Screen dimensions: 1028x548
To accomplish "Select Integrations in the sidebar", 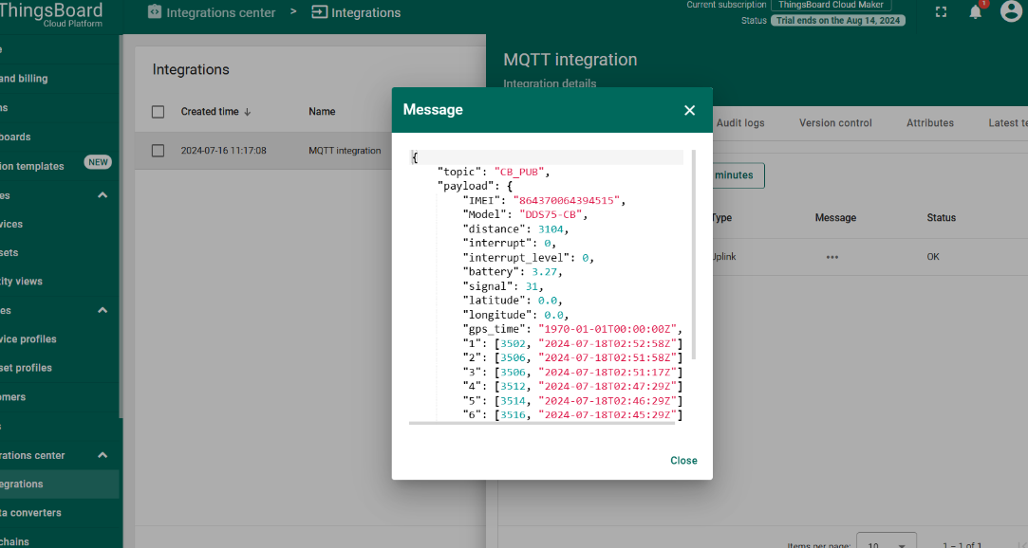I will [60, 484].
